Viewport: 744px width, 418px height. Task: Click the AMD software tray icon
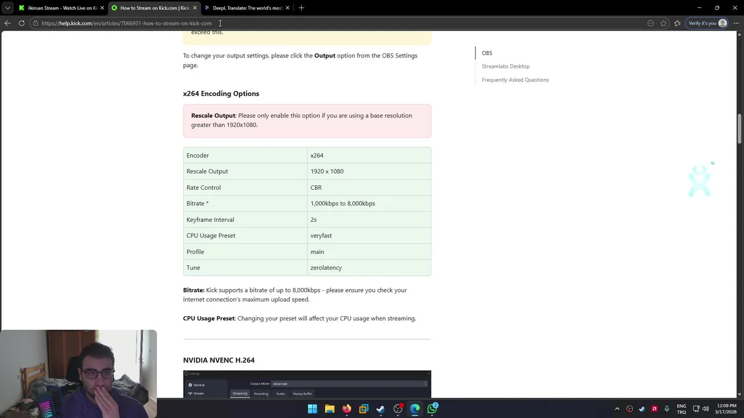[654, 409]
